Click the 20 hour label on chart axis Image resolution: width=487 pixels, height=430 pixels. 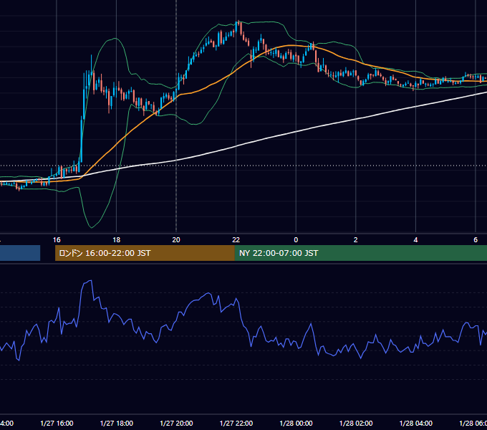coord(176,240)
